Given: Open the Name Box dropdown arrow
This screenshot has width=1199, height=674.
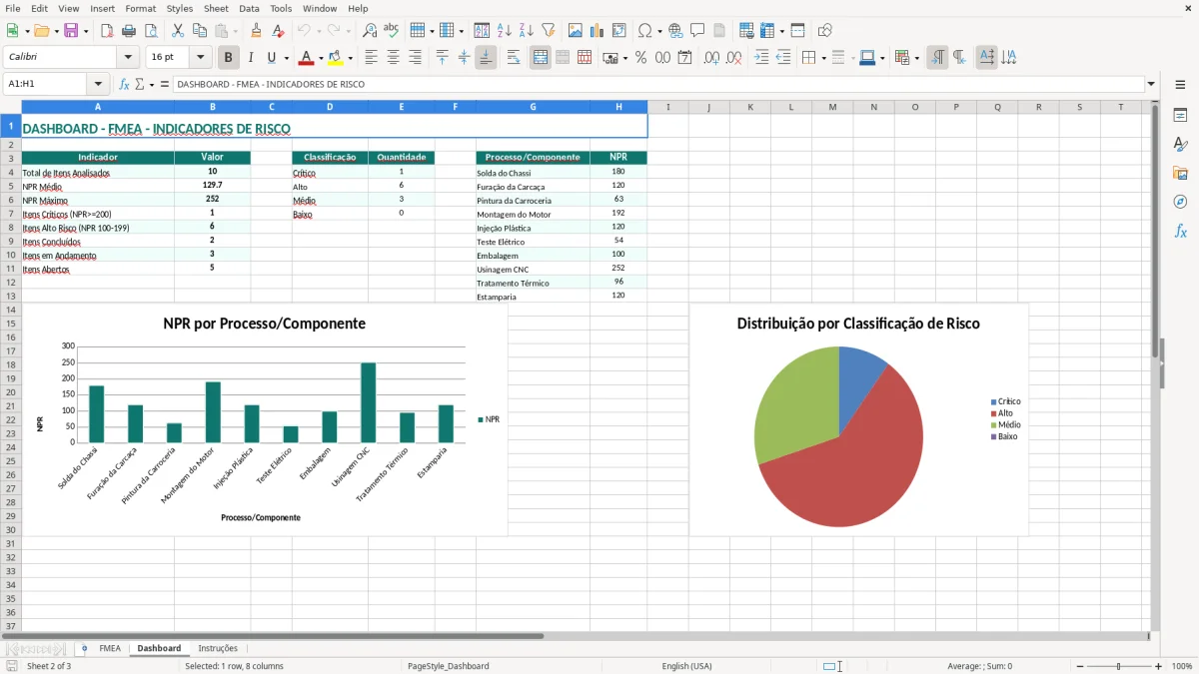Looking at the screenshot, I should 98,85.
